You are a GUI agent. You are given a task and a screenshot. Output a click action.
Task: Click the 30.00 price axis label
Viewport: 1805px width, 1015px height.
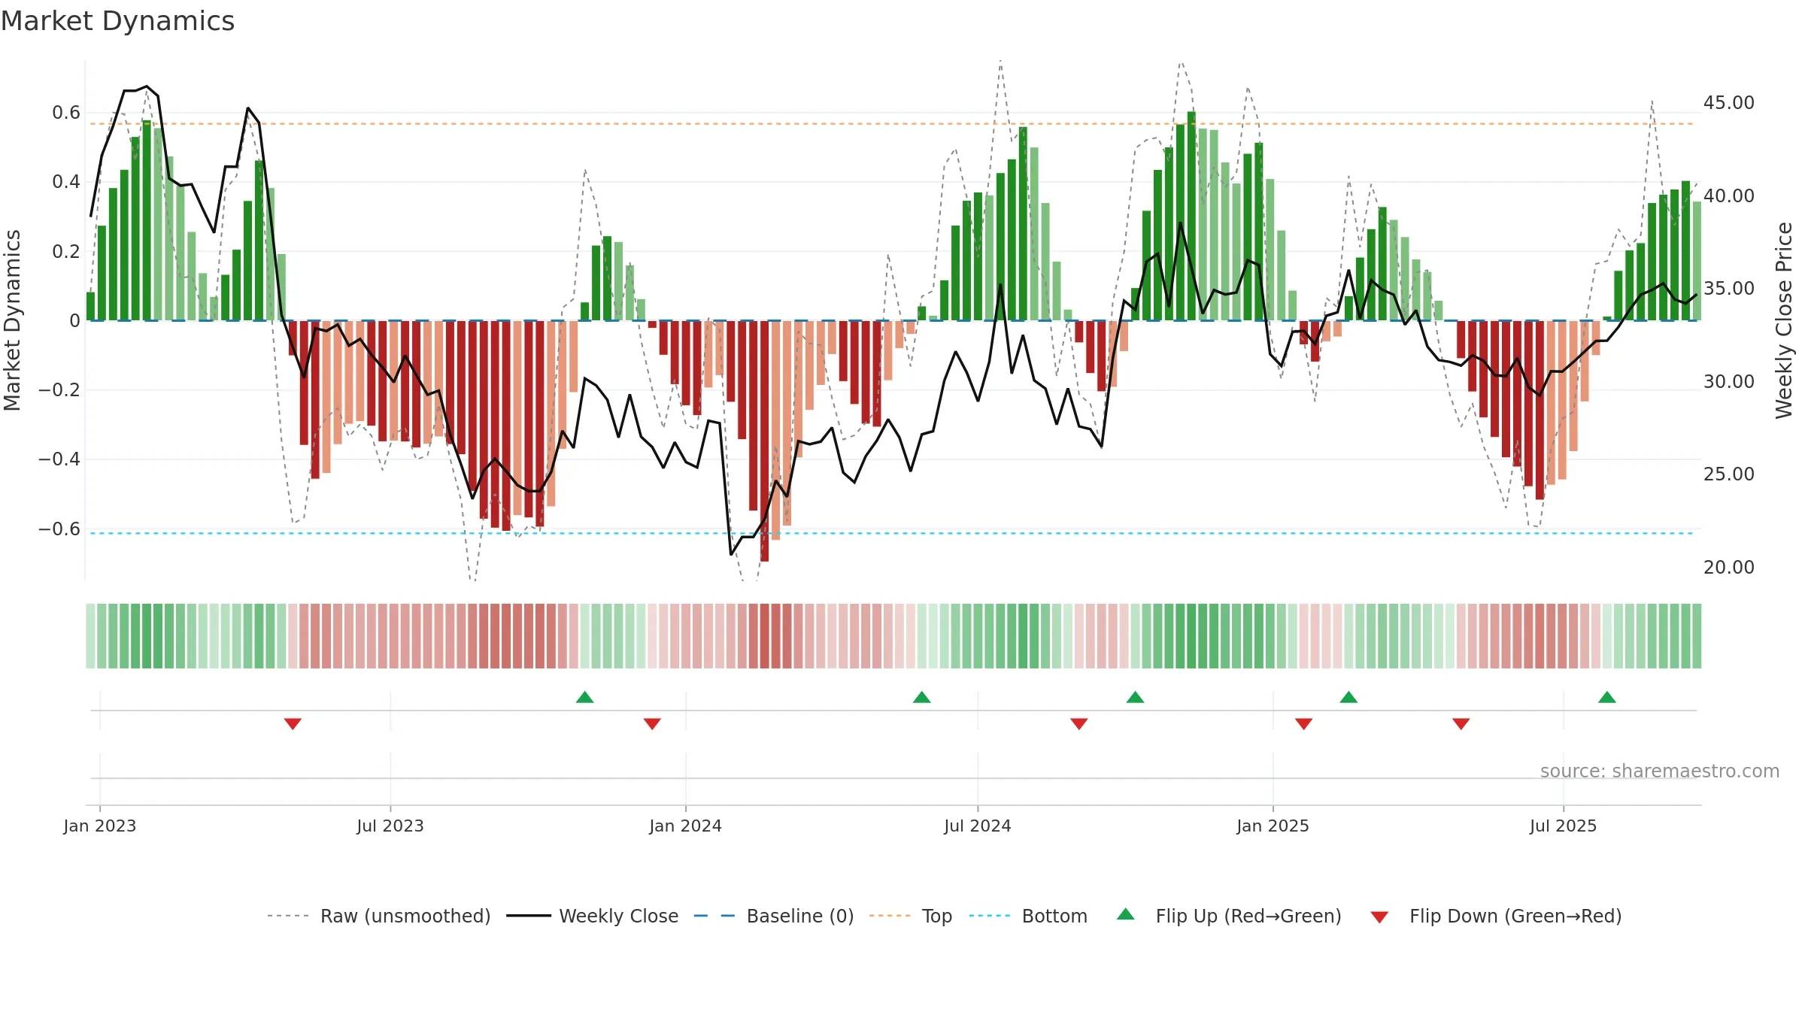1729,381
